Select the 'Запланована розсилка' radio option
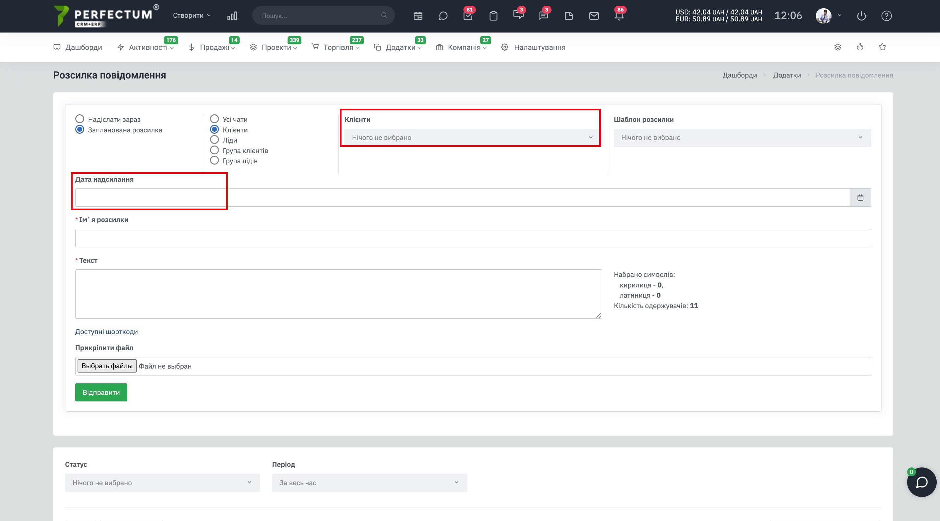Screen dimensions: 940x521 coord(80,129)
